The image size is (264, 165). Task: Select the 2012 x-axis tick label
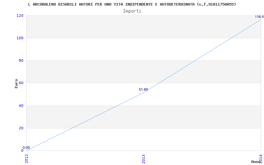click(x=27, y=158)
